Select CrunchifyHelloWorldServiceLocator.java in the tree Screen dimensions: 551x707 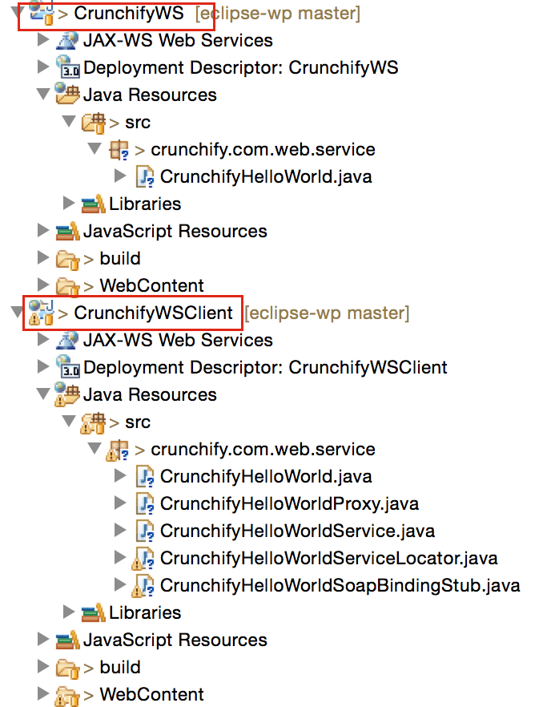point(328,558)
